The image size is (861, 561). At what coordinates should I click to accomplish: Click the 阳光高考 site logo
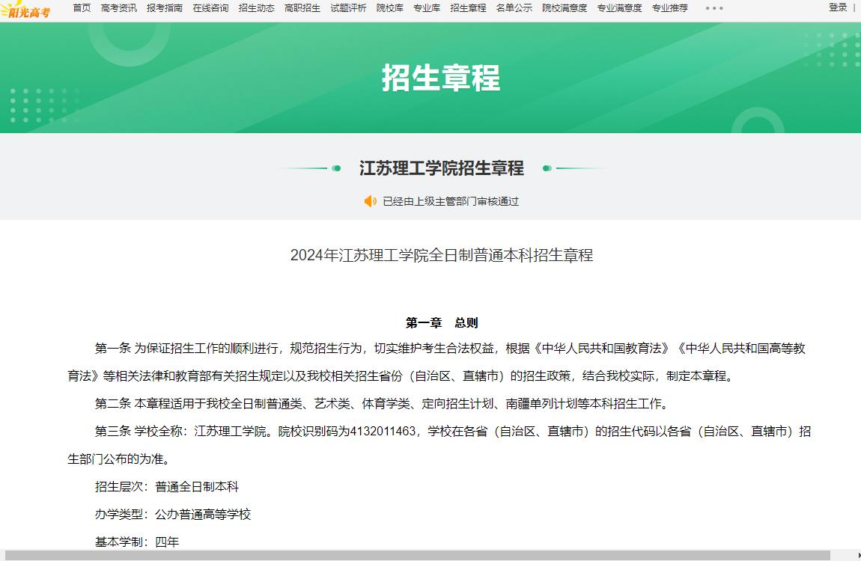click(x=25, y=10)
